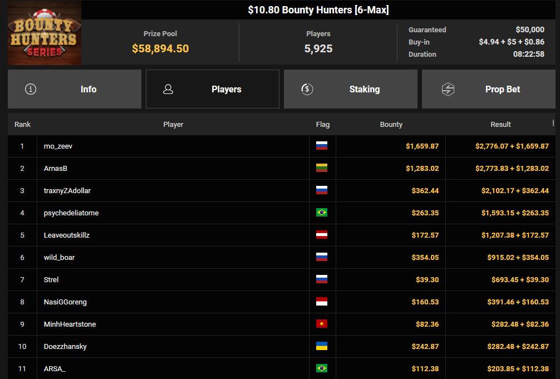
Task: Switch to the Info tab
Action: click(75, 89)
